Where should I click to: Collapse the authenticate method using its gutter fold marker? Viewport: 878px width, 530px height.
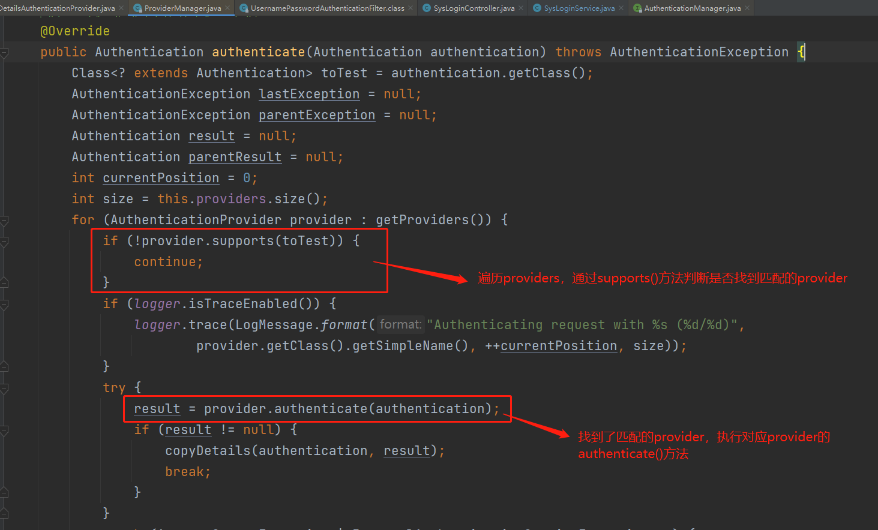[4, 53]
